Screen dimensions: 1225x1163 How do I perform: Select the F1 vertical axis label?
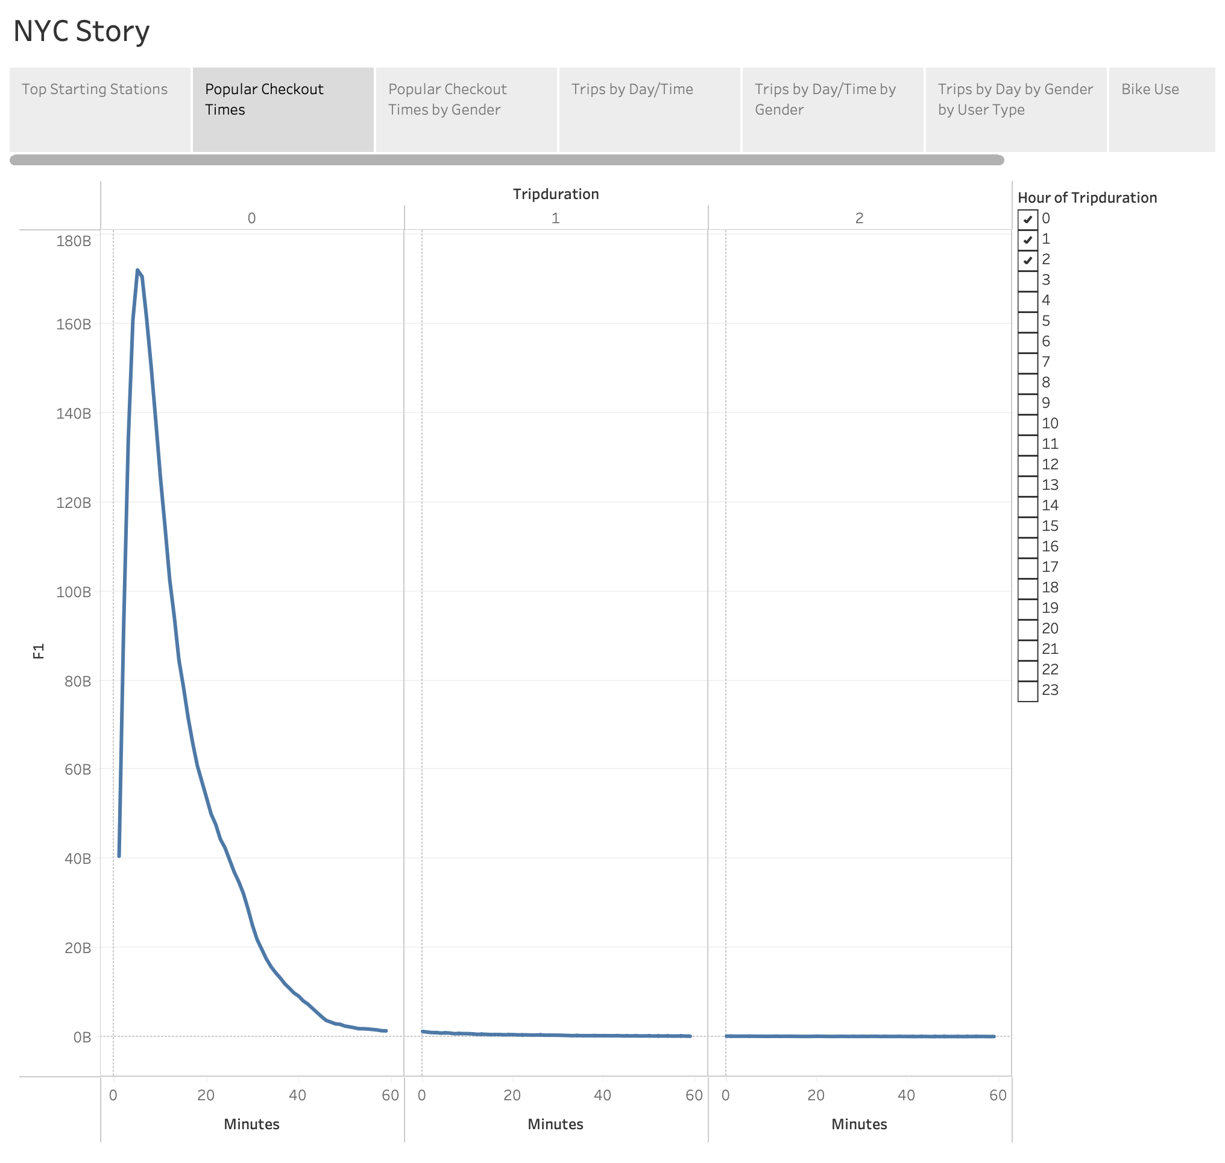[39, 651]
